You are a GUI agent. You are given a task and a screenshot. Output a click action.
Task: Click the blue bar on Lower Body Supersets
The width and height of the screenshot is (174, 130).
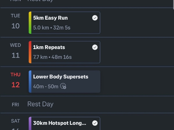(30, 82)
